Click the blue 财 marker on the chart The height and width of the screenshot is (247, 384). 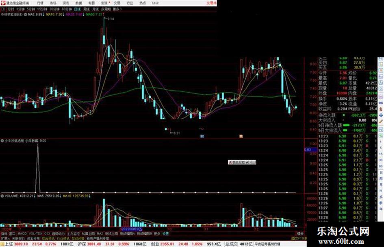pos(202,136)
